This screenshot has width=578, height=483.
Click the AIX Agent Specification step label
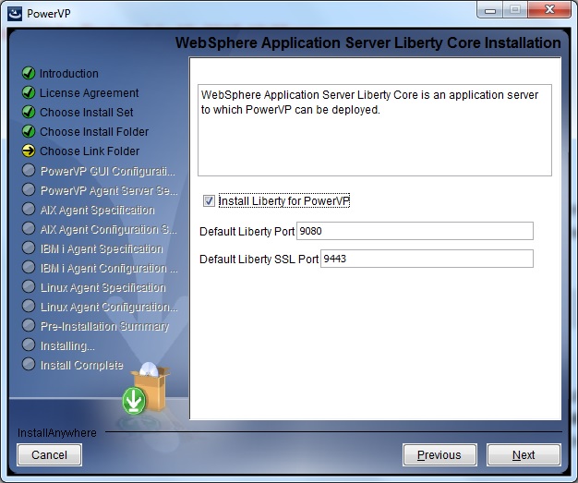[x=97, y=210]
